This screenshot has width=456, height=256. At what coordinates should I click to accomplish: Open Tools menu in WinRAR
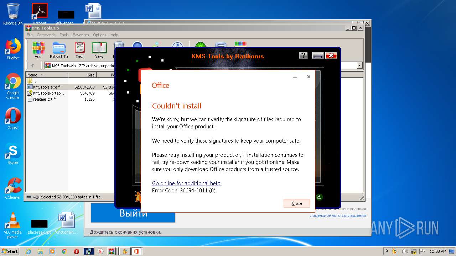tap(64, 35)
